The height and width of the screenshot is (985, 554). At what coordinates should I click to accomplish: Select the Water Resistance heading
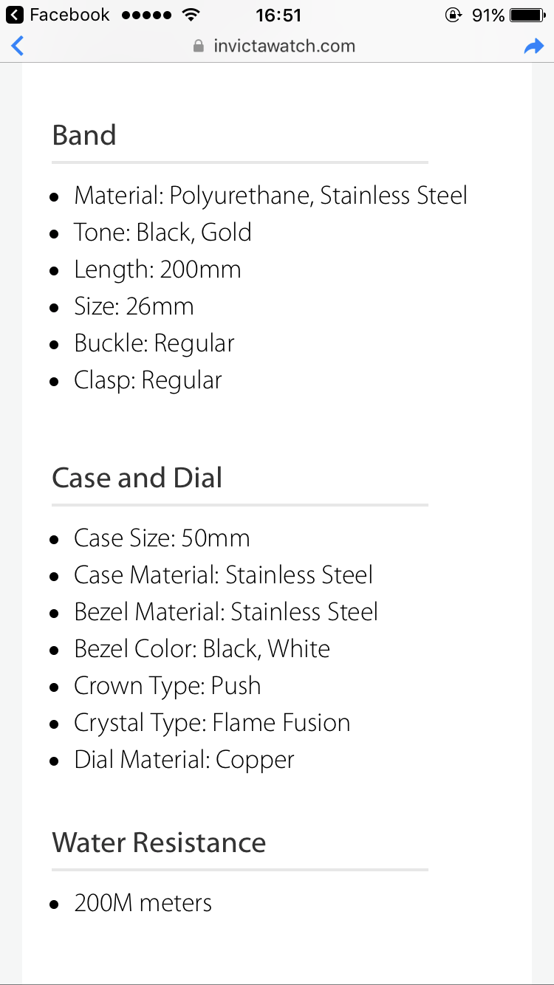[x=159, y=842]
